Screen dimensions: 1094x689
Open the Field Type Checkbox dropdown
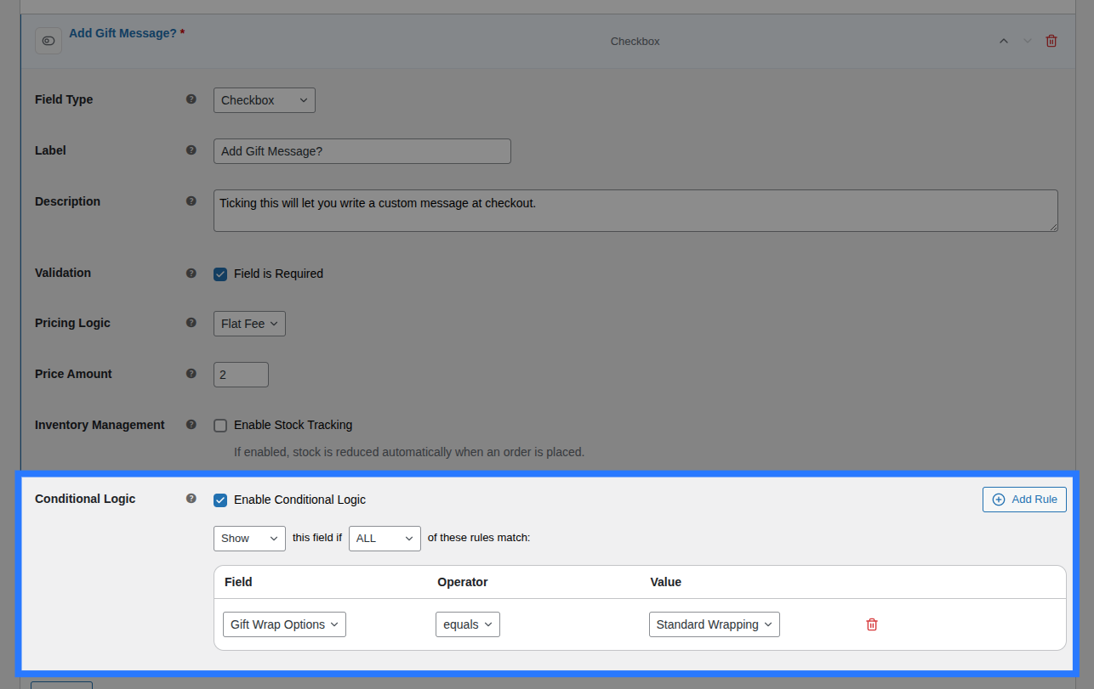point(265,100)
